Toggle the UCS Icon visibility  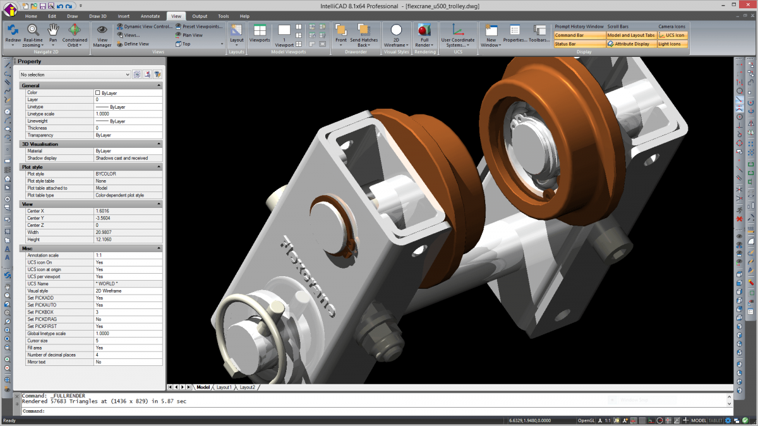672,35
